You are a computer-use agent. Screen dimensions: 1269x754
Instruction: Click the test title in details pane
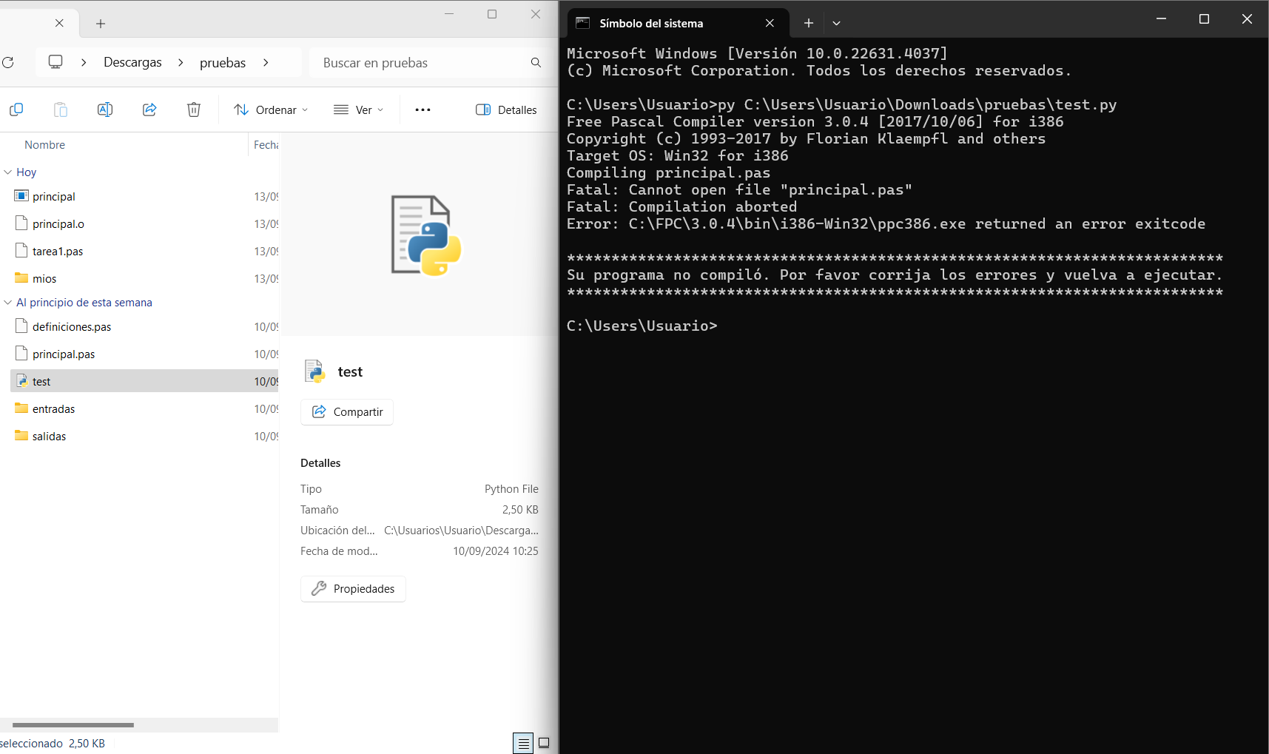350,371
